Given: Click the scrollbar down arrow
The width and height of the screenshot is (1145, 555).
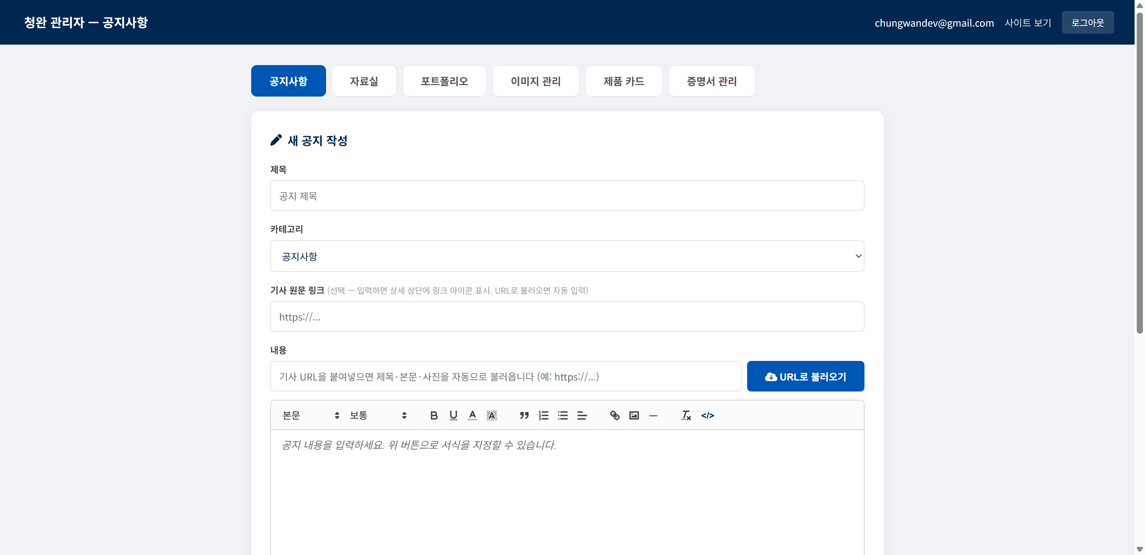Looking at the screenshot, I should 1140,549.
